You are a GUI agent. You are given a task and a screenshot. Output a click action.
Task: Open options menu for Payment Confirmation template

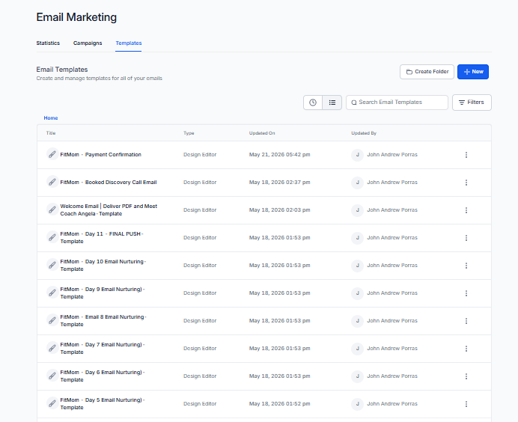466,155
